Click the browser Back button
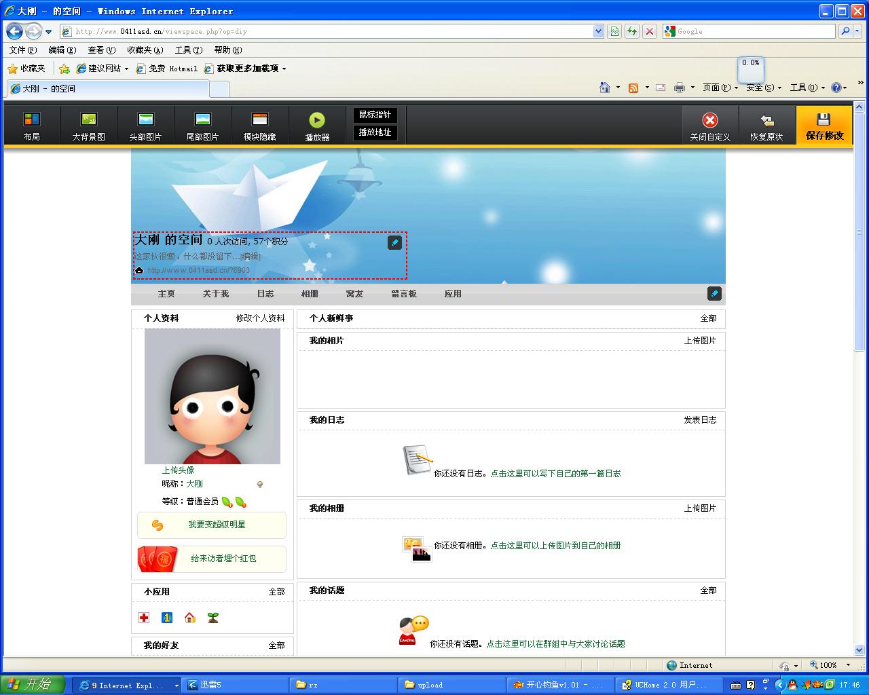This screenshot has width=869, height=695. point(14,31)
